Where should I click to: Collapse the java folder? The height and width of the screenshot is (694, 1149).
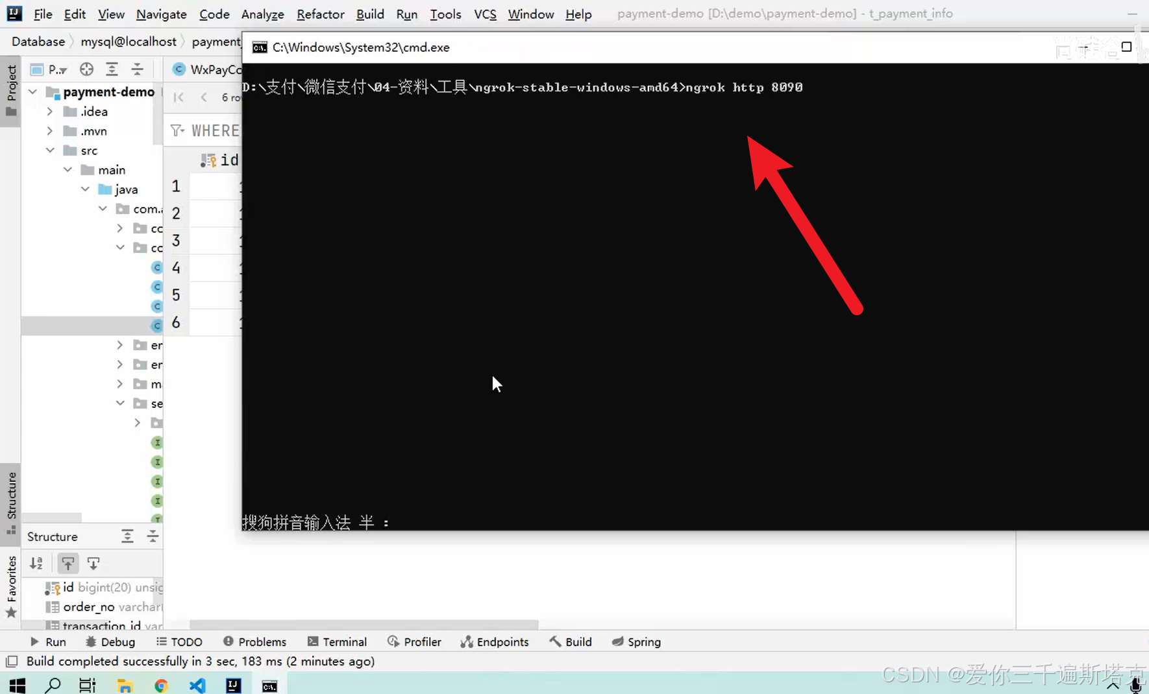[x=85, y=189]
